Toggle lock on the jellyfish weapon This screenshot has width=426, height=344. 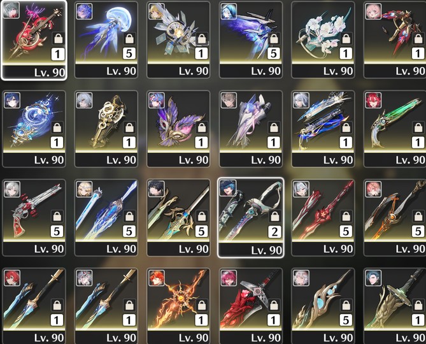(x=129, y=38)
